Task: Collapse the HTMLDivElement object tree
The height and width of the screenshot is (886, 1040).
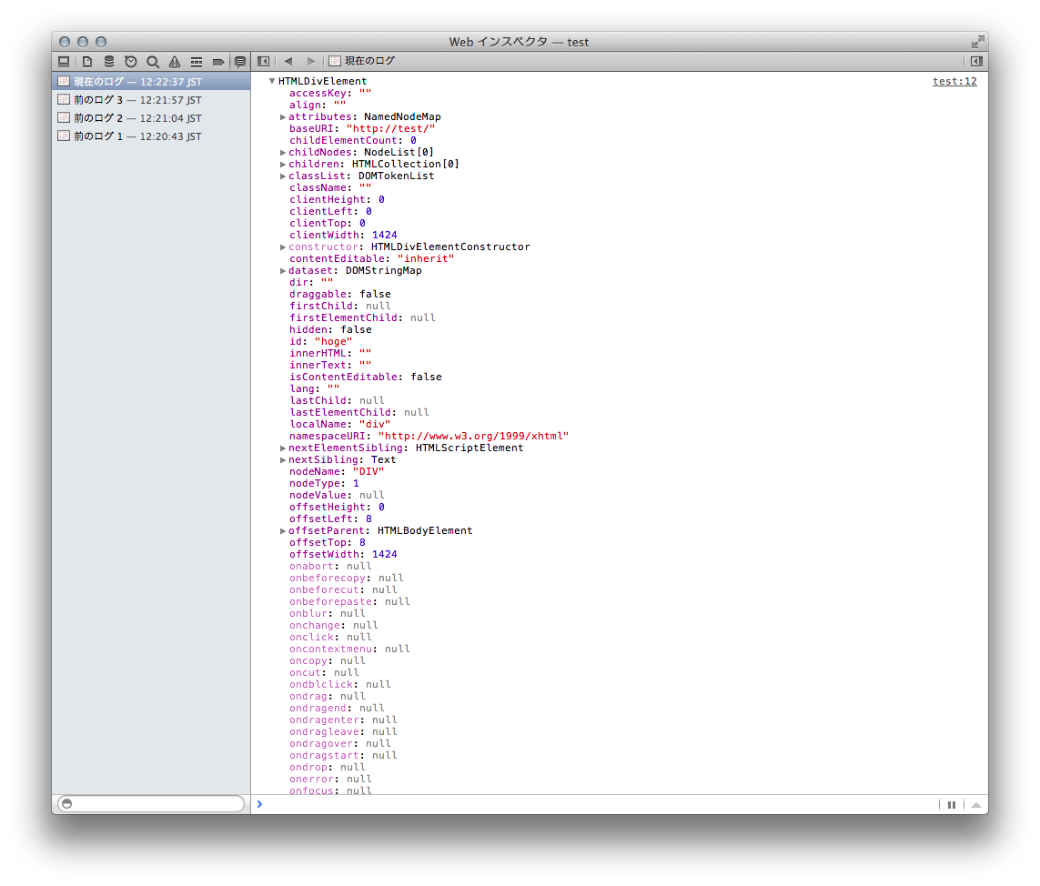Action: 272,82
